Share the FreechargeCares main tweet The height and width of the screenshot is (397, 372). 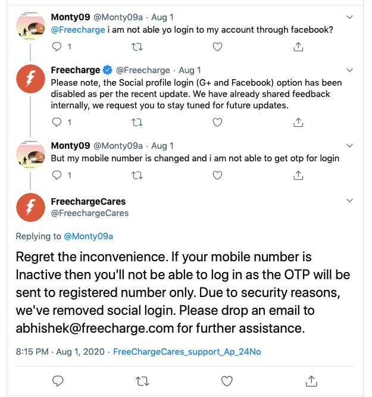311,381
